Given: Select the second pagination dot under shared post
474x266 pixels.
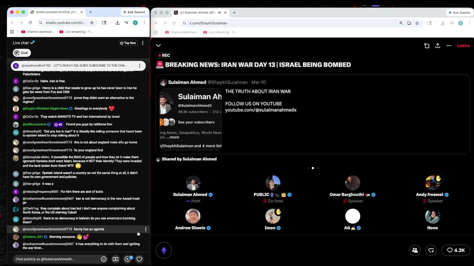Looking at the screenshot, I should [x=313, y=168].
